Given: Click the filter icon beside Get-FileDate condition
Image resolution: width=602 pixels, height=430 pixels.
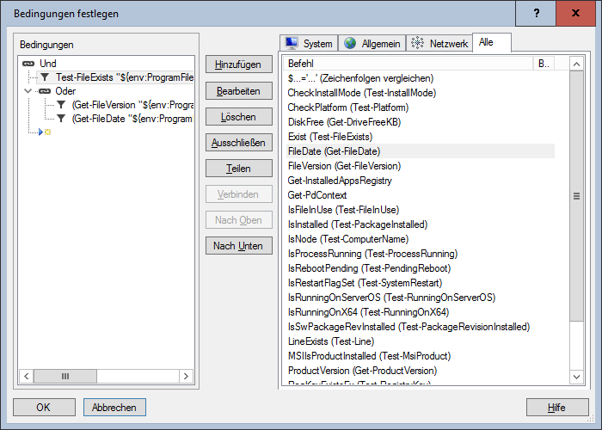Looking at the screenshot, I should (61, 119).
